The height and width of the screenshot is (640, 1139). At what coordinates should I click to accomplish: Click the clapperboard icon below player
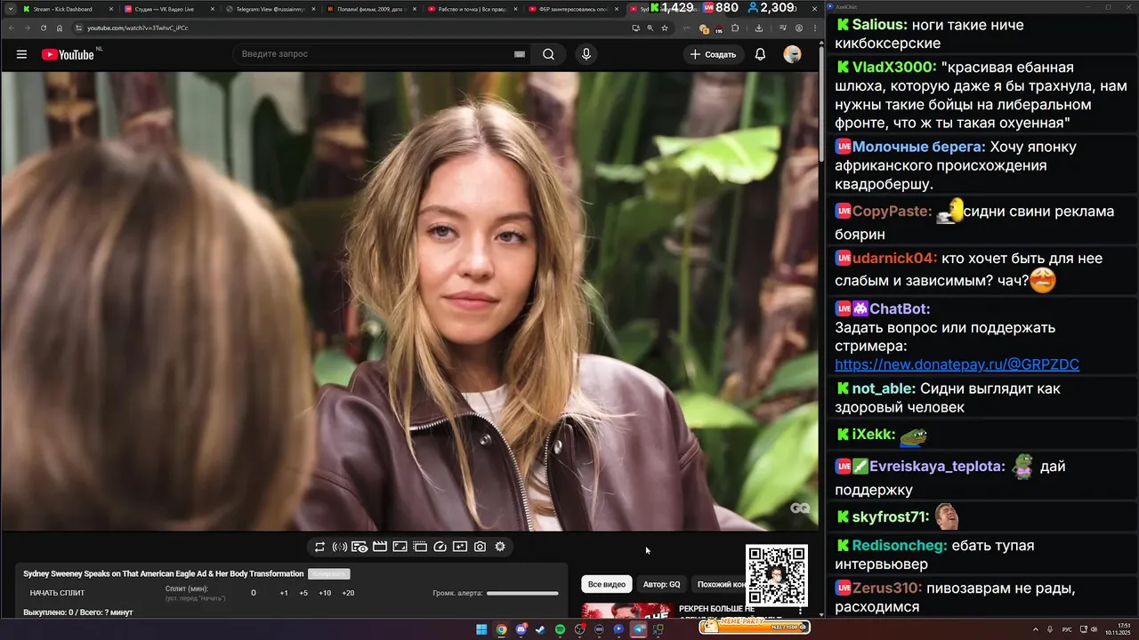(380, 547)
